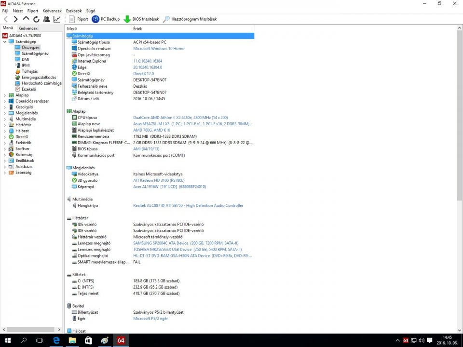Click the Sebesség icon in the tree
This screenshot has width=463, height=347.
click(11, 173)
